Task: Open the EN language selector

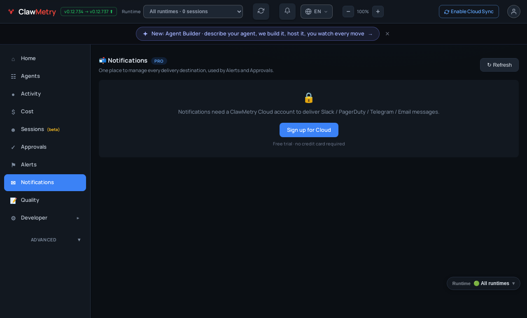Action: coord(317,12)
